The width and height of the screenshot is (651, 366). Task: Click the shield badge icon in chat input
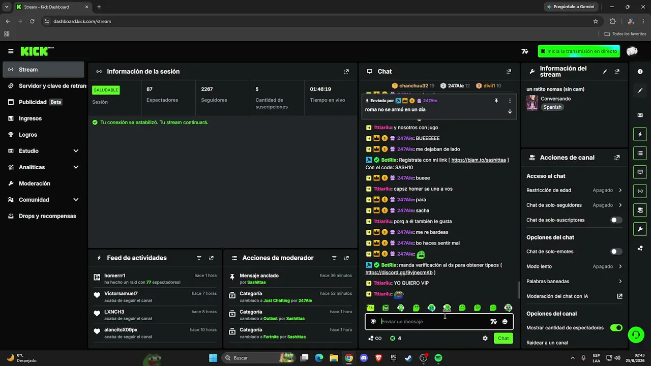pos(373,321)
